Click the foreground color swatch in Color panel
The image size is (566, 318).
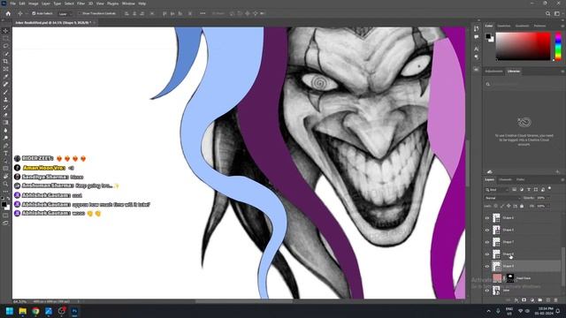pos(488,36)
